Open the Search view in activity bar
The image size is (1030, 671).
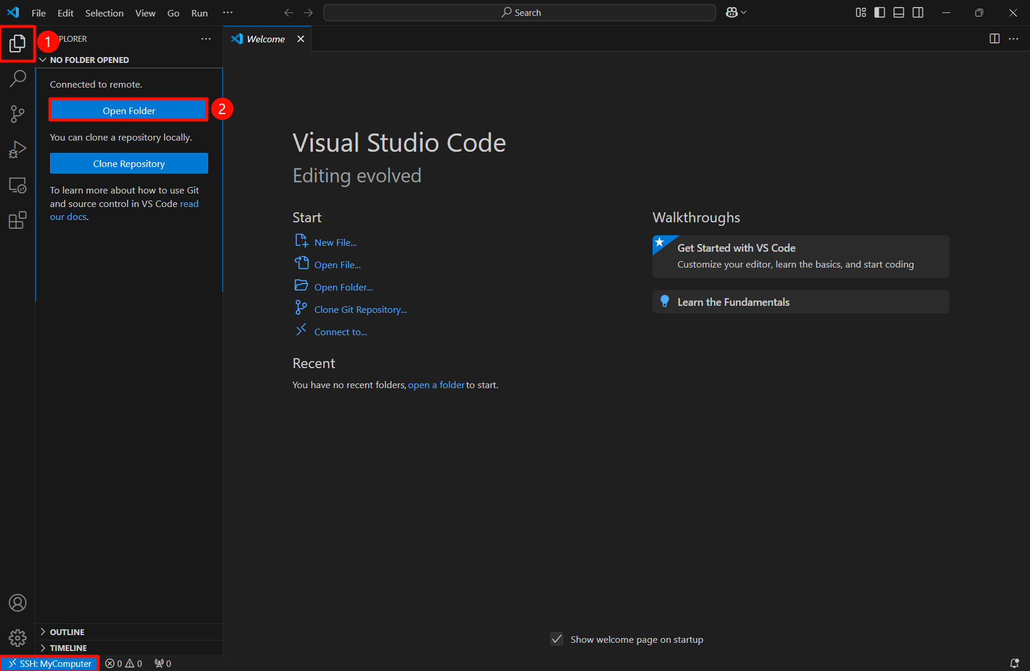(18, 78)
